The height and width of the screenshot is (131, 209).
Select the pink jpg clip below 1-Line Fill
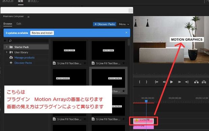pyautogui.click(x=143, y=127)
